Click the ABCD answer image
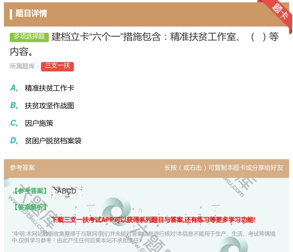The image size is (293, 252). [x=67, y=192]
